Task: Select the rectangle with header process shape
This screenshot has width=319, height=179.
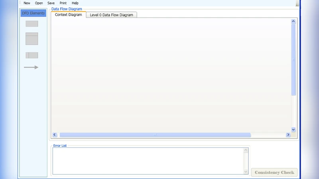Action: (x=32, y=39)
